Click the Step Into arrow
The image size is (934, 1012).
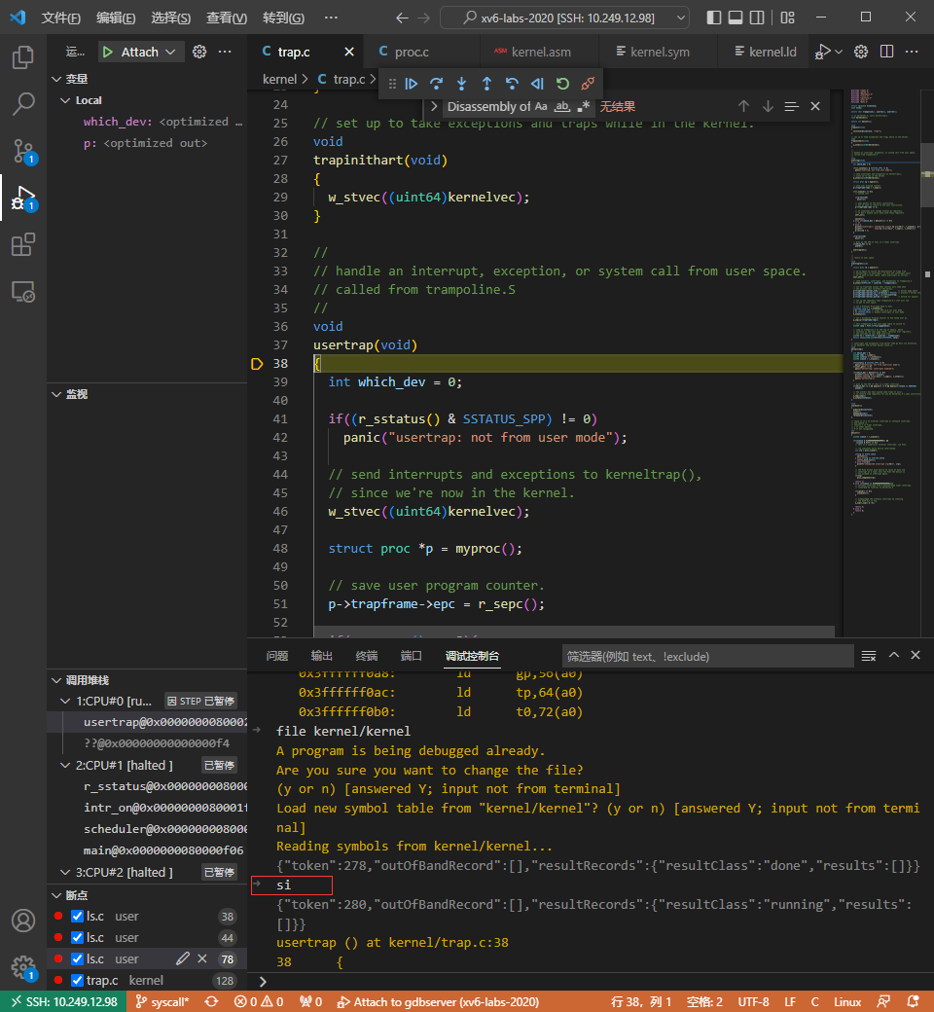[x=461, y=84]
